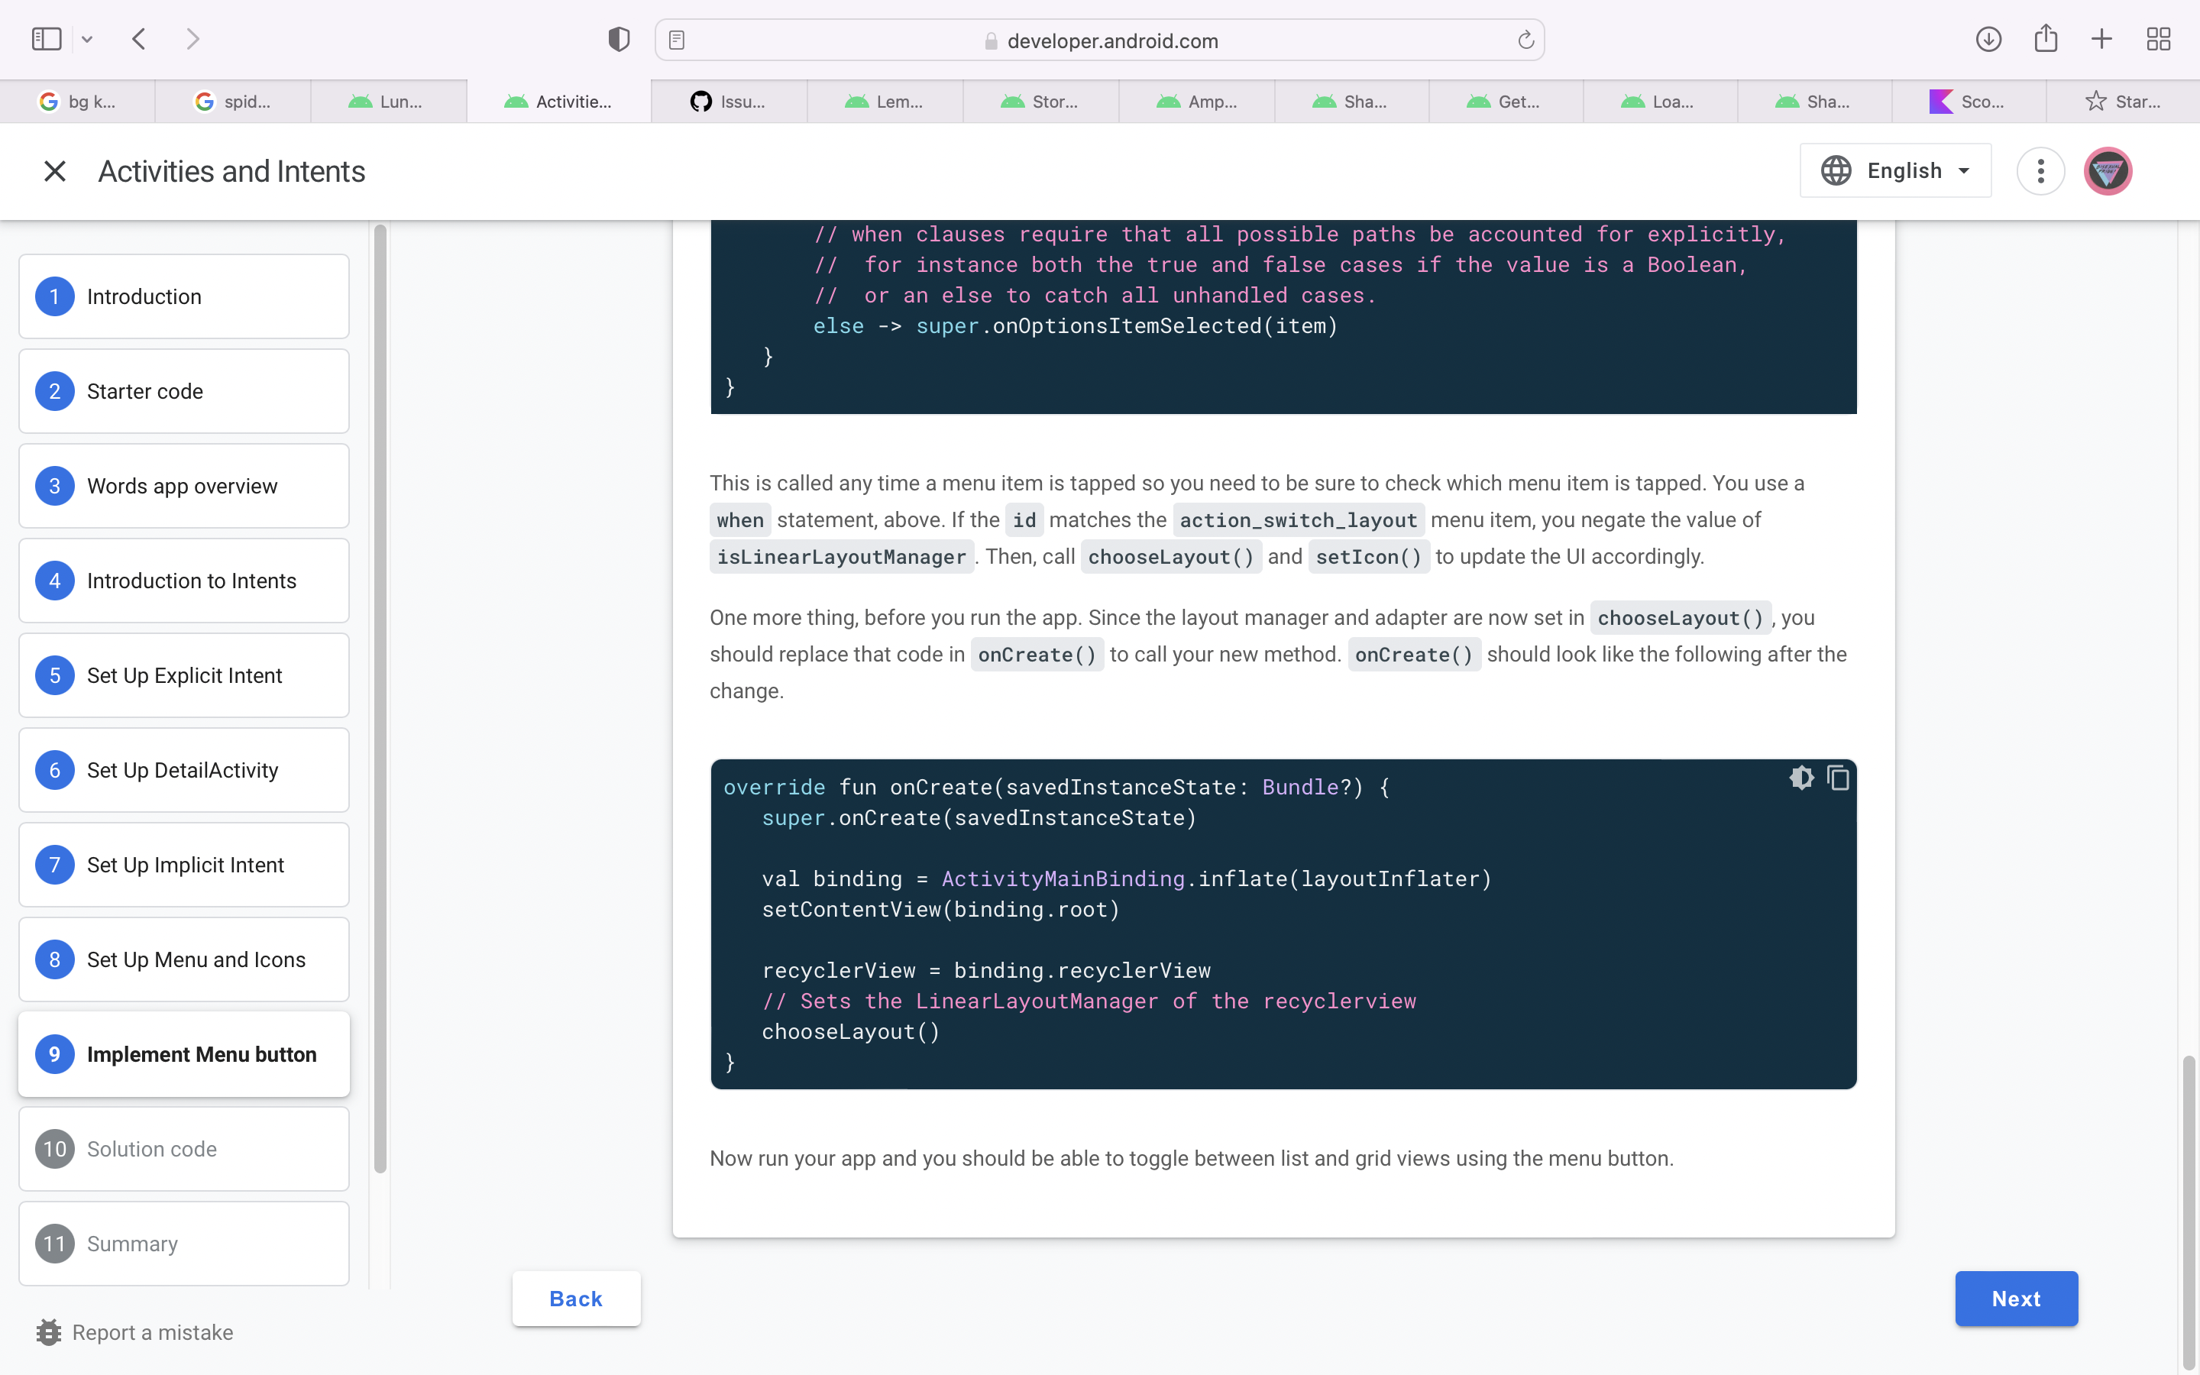This screenshot has width=2200, height=1375.
Task: Open the Downloads list in Safari
Action: (1988, 38)
